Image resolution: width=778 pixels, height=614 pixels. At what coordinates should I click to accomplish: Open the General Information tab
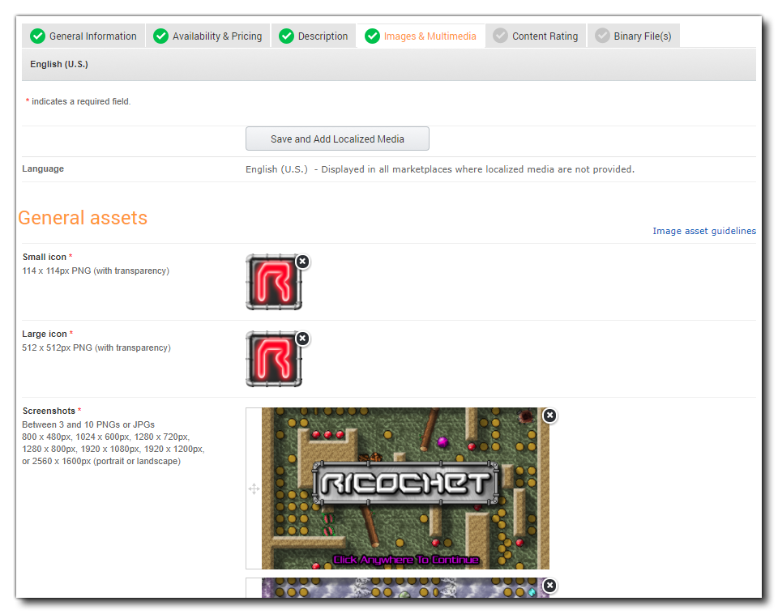click(83, 36)
